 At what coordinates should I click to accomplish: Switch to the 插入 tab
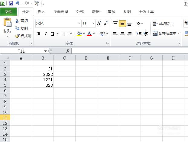coord(41,11)
